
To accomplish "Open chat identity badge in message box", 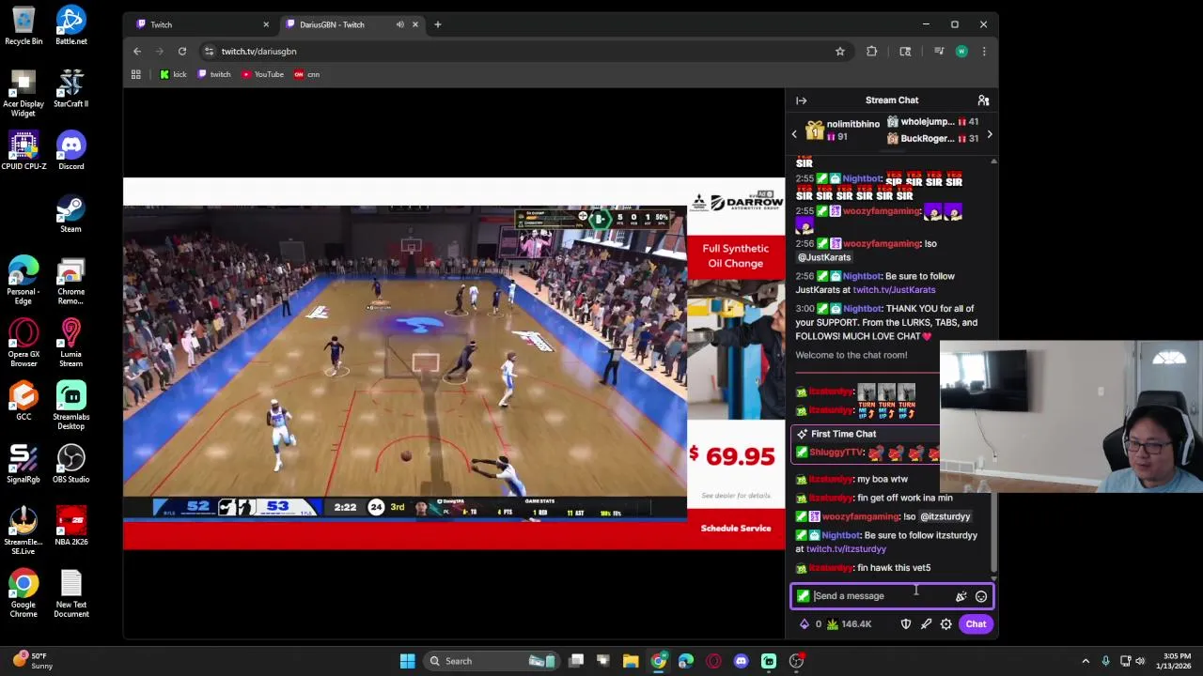I will pyautogui.click(x=803, y=596).
